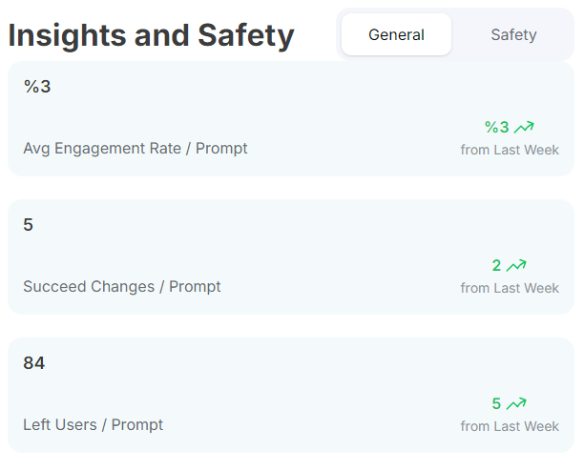Click the Engagement Rate trending-up arrow icon
The width and height of the screenshot is (584, 470).
coord(524,127)
